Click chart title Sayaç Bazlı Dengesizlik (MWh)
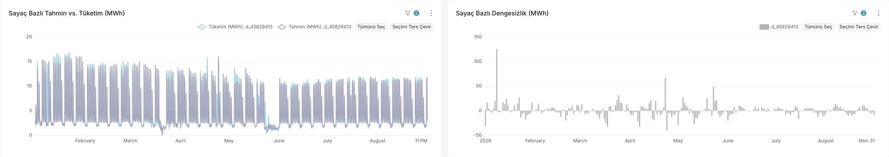 coord(502,13)
